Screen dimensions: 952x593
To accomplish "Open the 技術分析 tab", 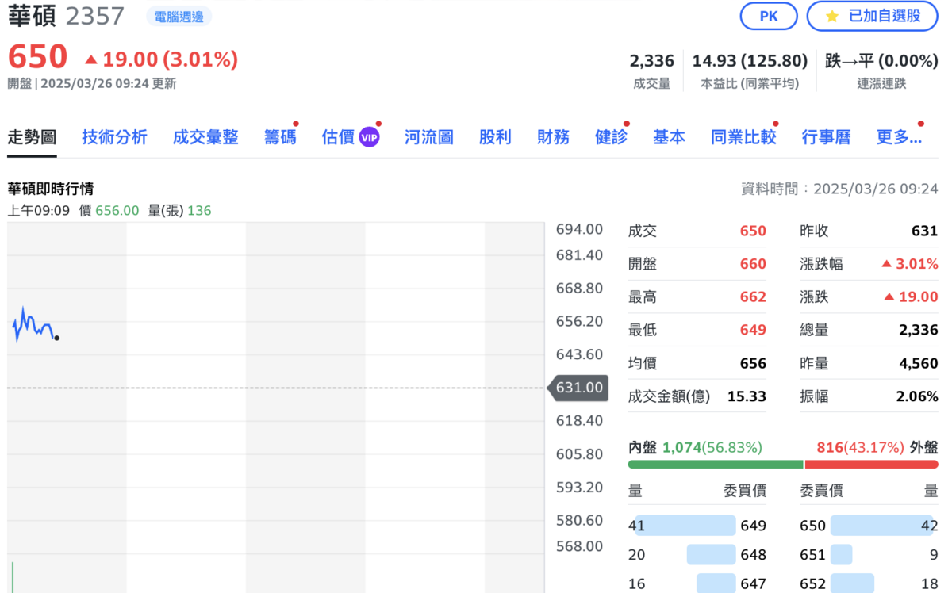I will tap(114, 137).
